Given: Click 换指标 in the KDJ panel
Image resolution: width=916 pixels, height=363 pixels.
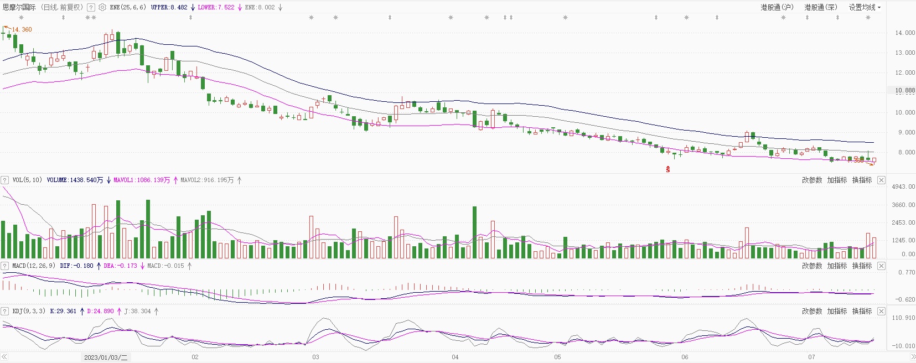Looking at the screenshot, I should coord(862,312).
